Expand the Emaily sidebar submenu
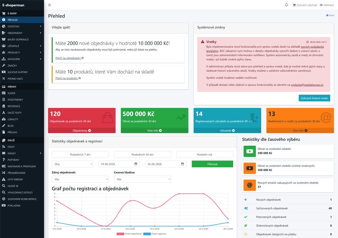Image resolution: width=338 pixels, height=238 pixels. 40,153
